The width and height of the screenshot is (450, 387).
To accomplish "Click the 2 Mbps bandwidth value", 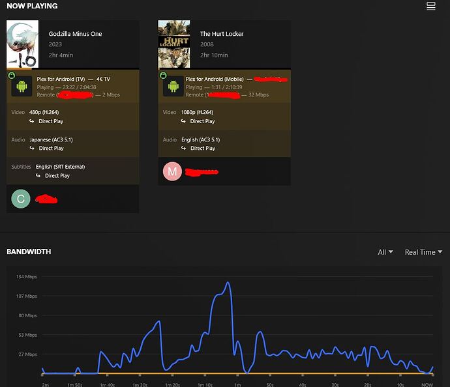I will [111, 94].
